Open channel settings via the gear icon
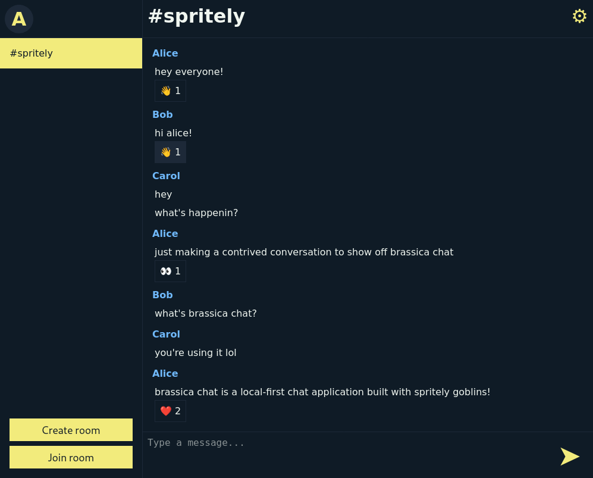The image size is (593, 478). click(x=579, y=16)
